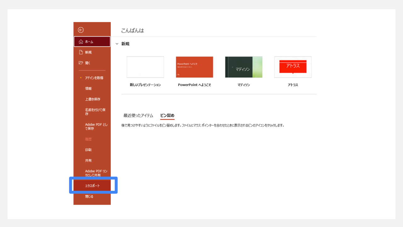This screenshot has width=403, height=227.
Task: Select アドインを取得 in the sidebar
Action: pyautogui.click(x=92, y=78)
